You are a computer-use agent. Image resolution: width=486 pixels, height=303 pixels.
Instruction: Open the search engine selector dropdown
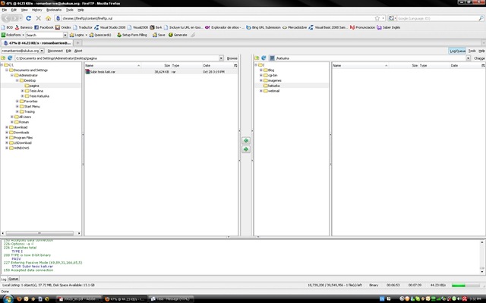point(392,18)
